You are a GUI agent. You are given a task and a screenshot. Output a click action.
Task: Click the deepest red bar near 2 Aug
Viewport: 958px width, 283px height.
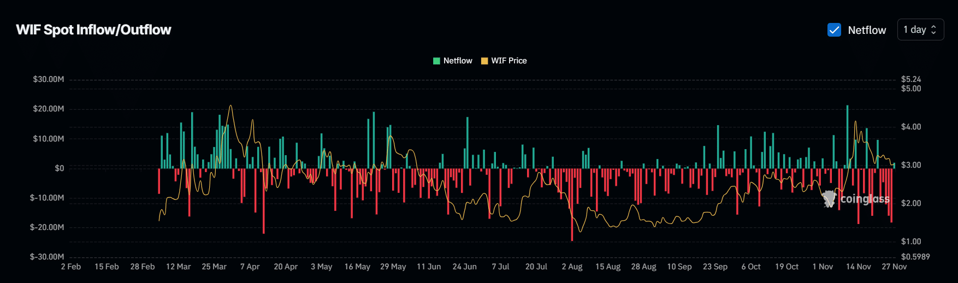click(572, 205)
